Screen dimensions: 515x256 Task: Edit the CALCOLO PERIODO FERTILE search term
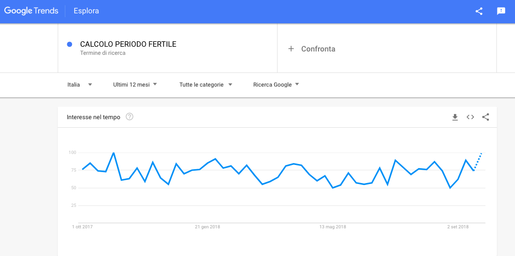click(x=128, y=44)
